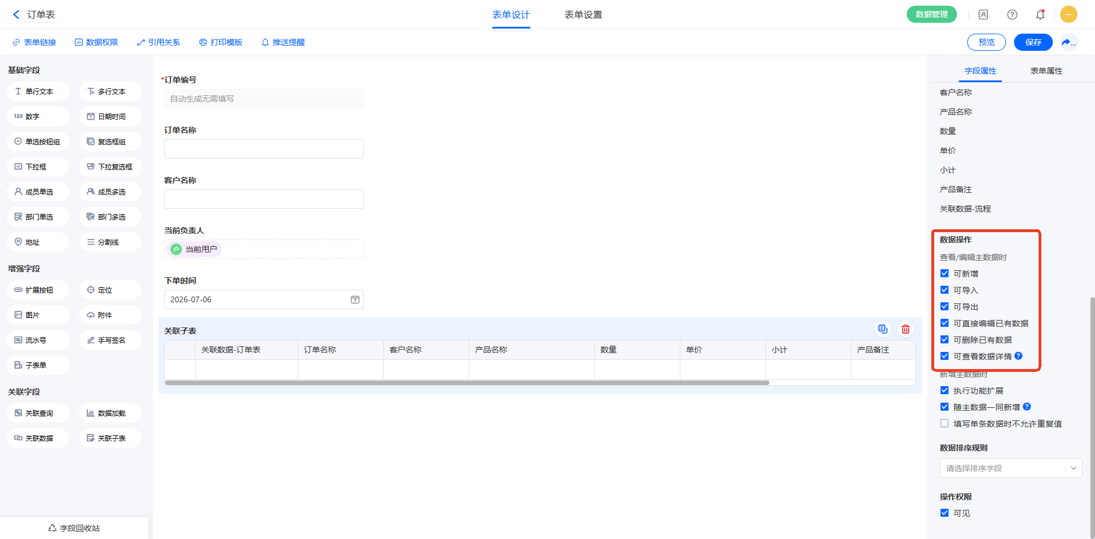
Task: Add 数字 field
Action: [x=38, y=116]
